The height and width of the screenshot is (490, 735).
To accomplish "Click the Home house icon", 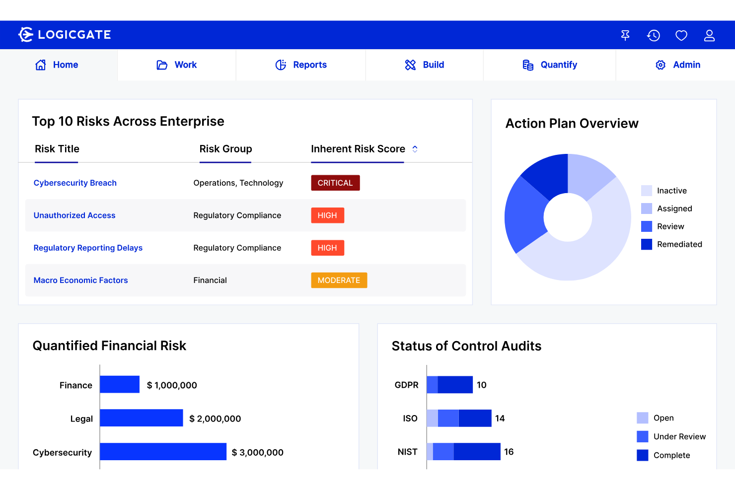I will tap(41, 65).
